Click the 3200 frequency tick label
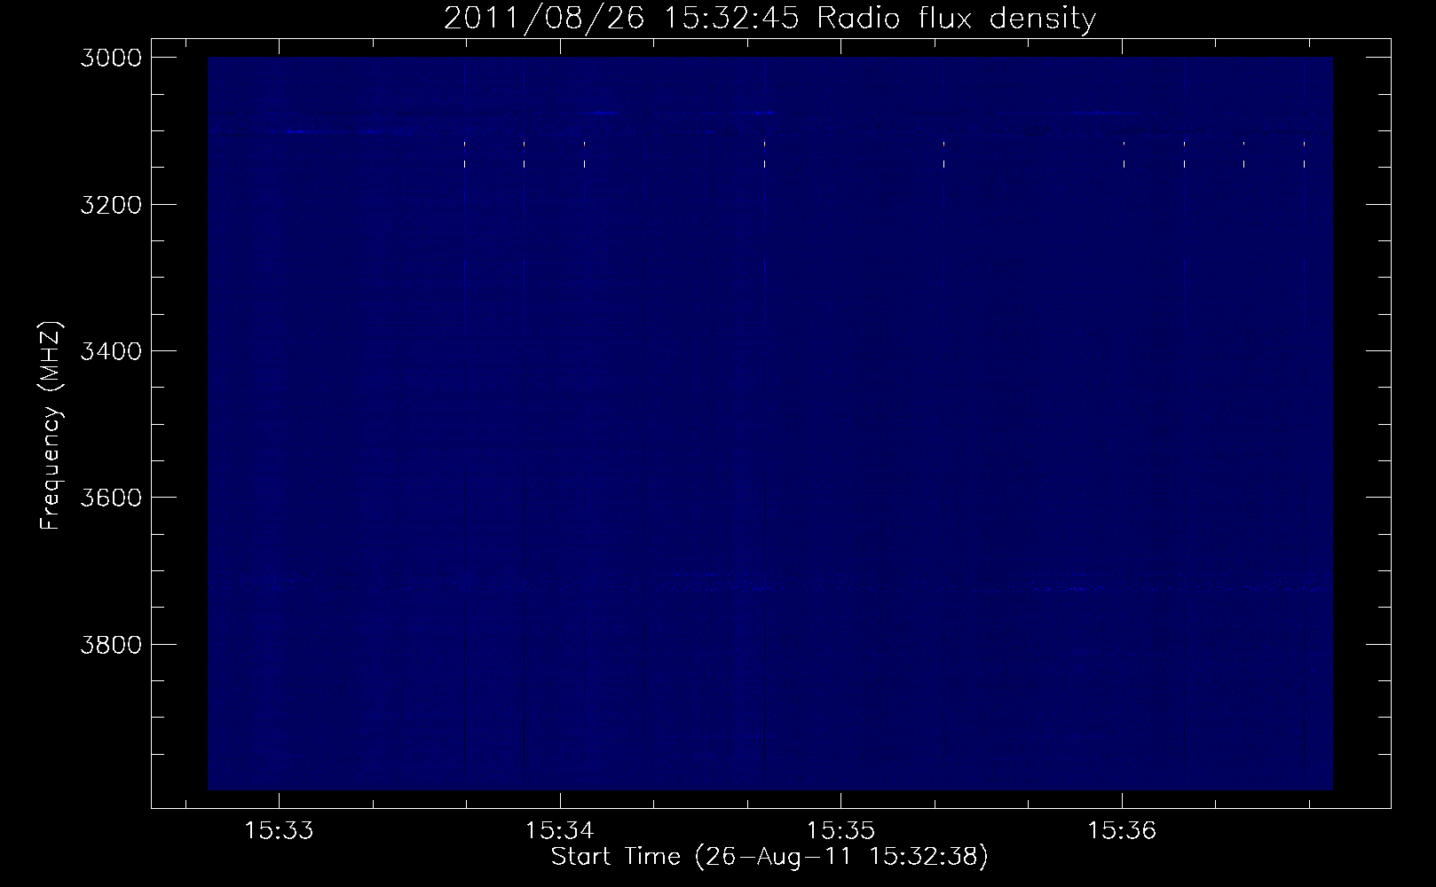Screen dimensions: 1436x887 (111, 204)
